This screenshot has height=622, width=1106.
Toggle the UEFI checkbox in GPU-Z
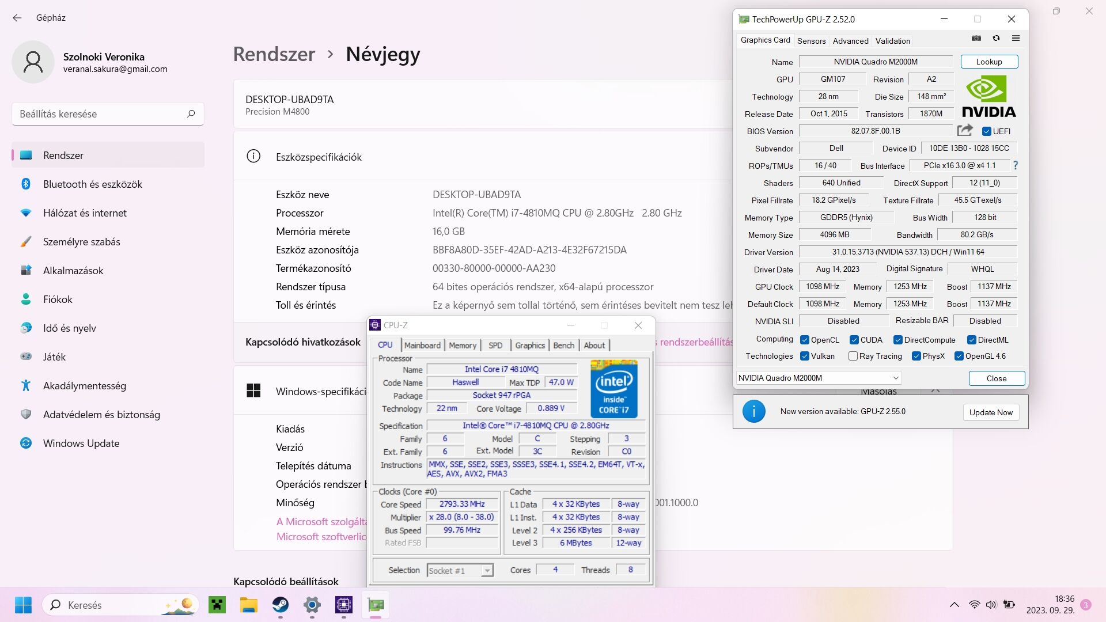click(x=987, y=131)
